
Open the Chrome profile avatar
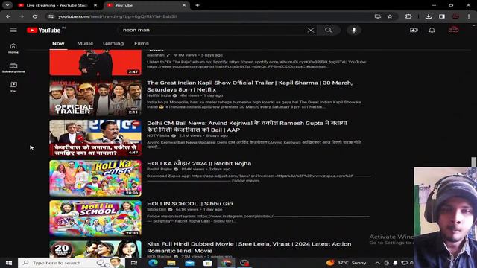click(455, 16)
